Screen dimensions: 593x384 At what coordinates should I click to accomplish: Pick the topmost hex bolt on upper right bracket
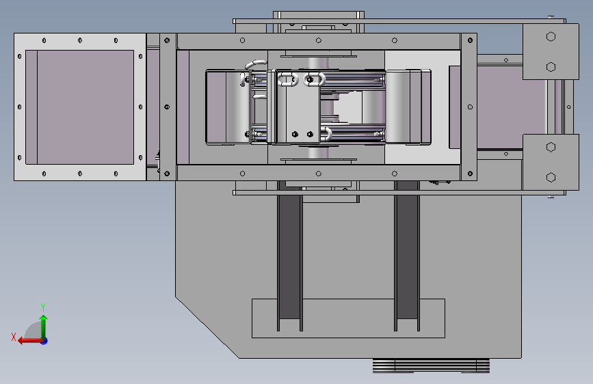pos(551,37)
